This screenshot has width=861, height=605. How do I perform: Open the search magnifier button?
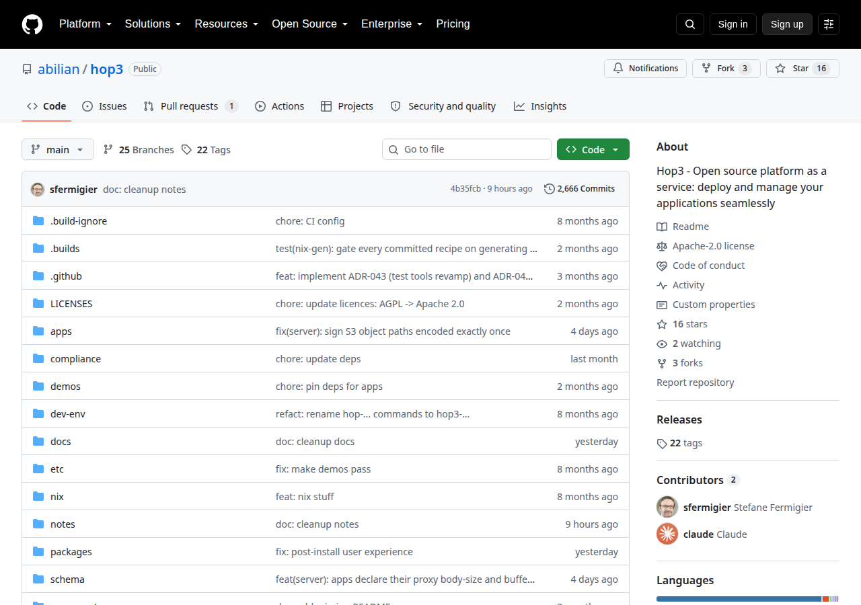690,24
